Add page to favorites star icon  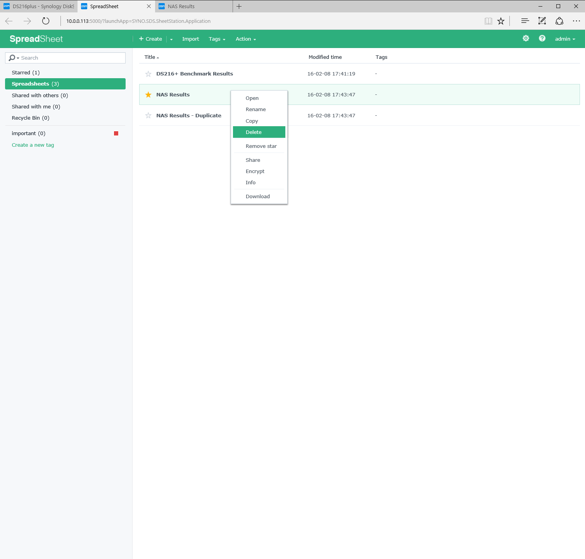click(501, 21)
